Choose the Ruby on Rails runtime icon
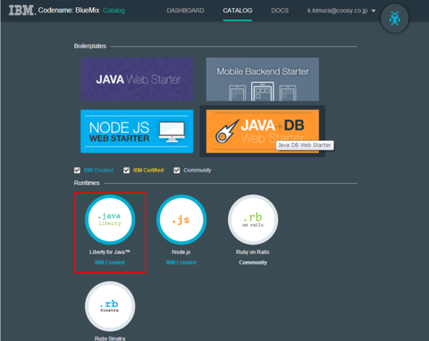This screenshot has height=341, width=429. tap(253, 220)
